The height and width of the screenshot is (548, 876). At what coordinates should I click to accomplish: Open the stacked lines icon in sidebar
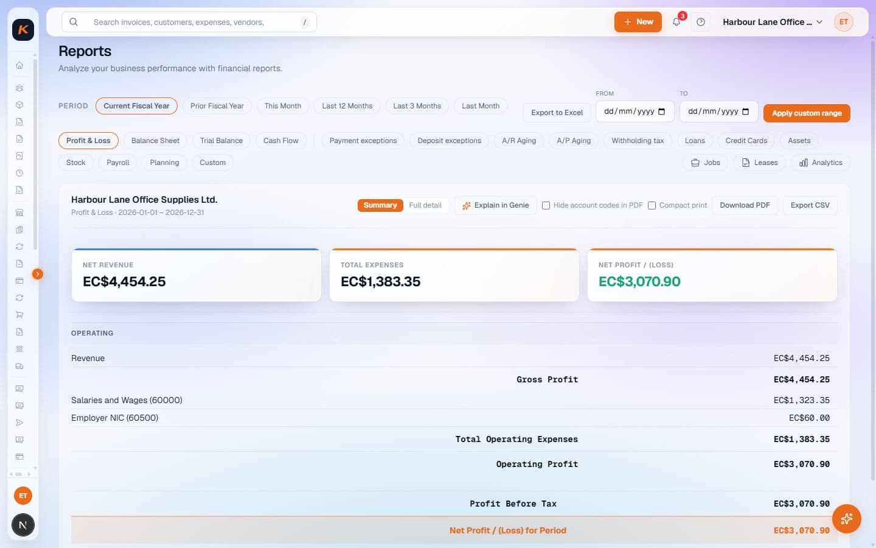click(x=19, y=349)
